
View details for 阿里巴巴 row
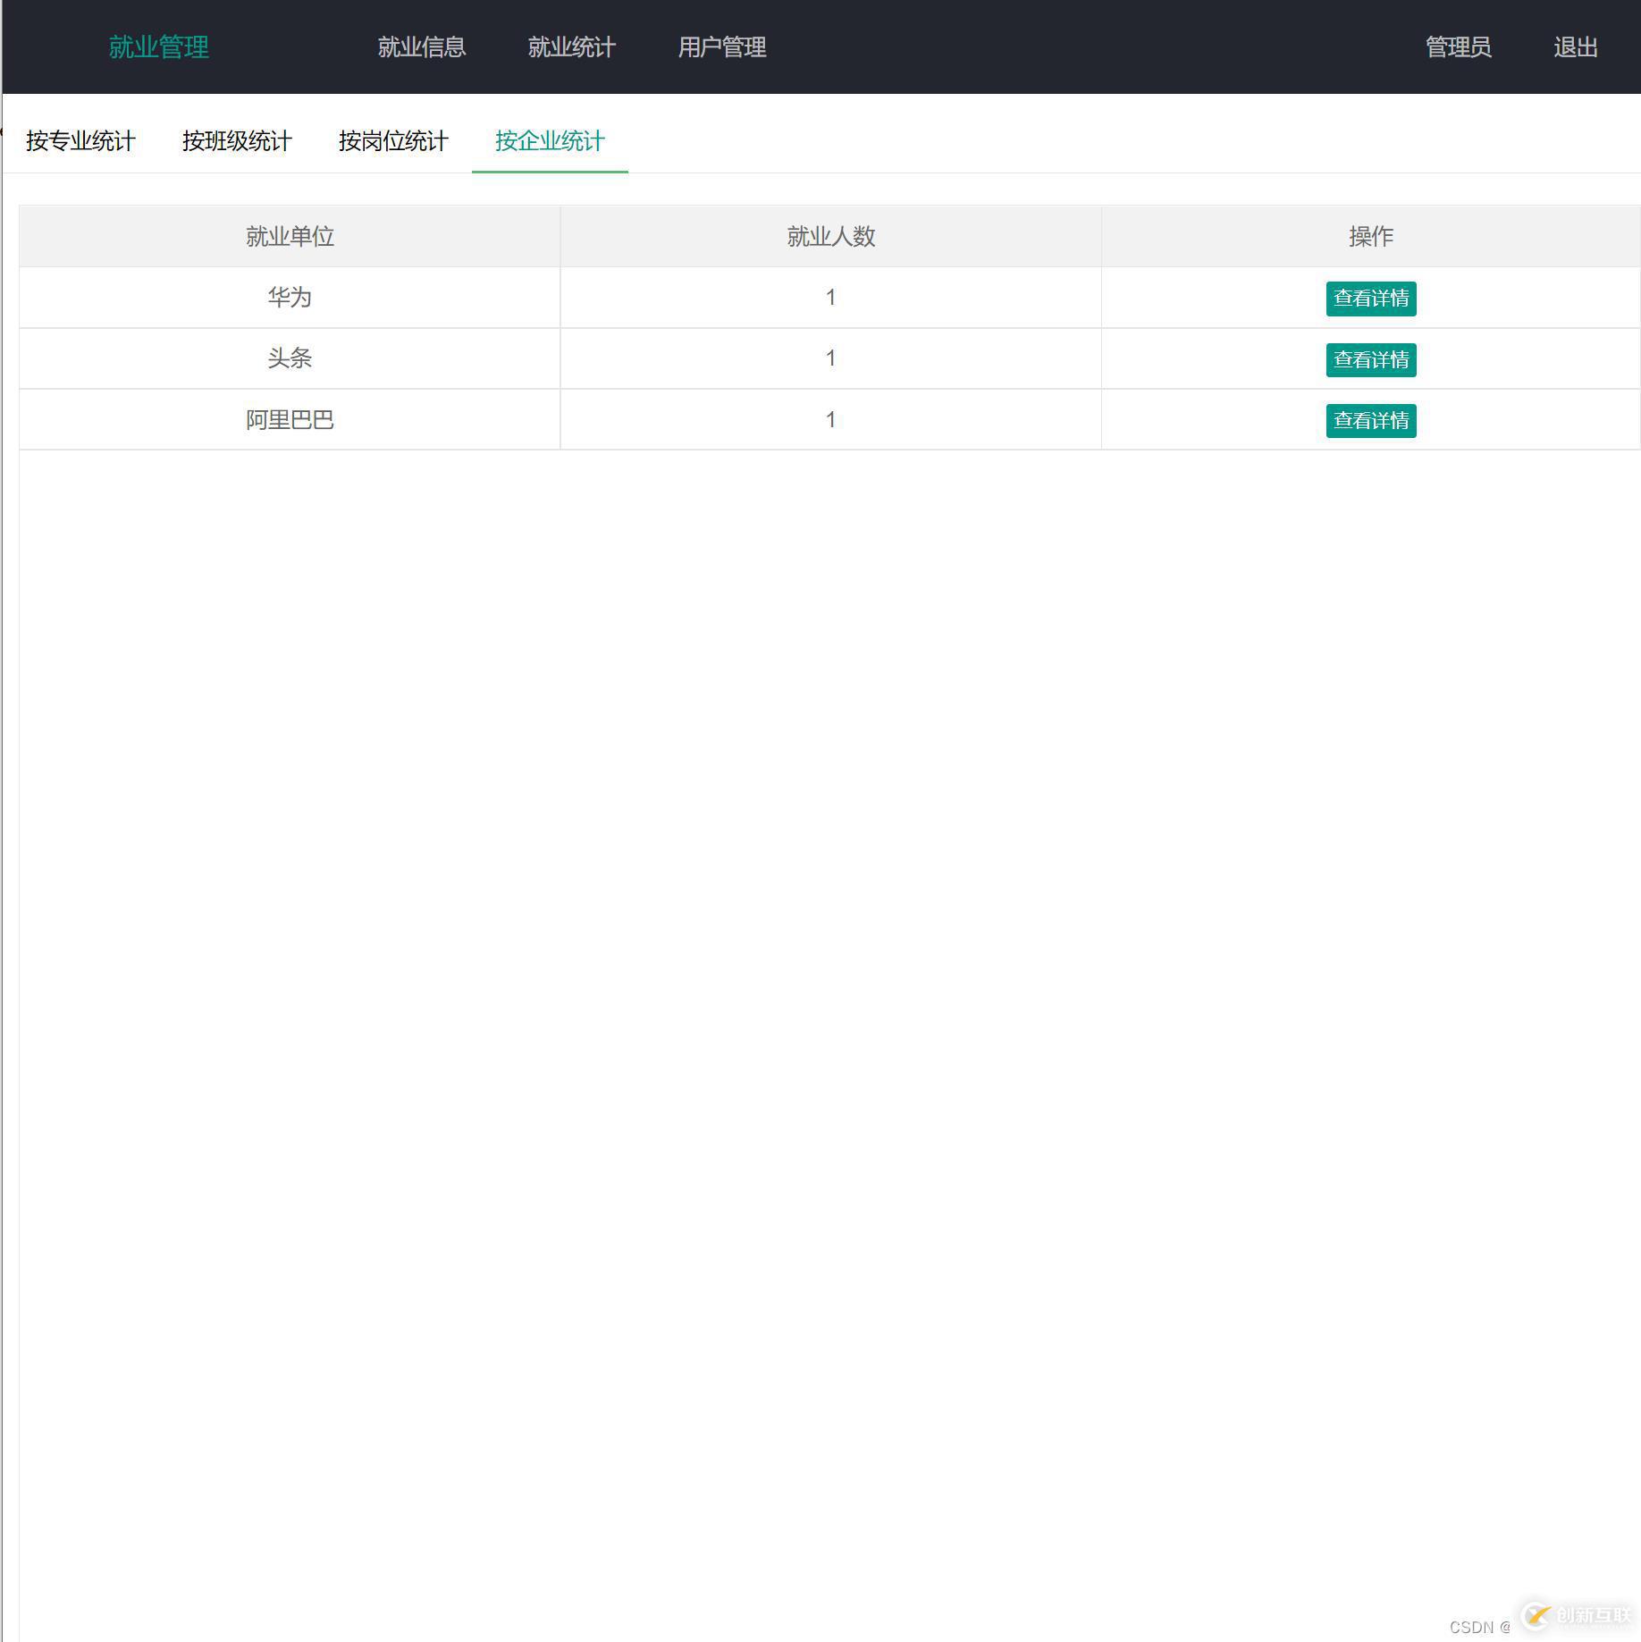1371,421
